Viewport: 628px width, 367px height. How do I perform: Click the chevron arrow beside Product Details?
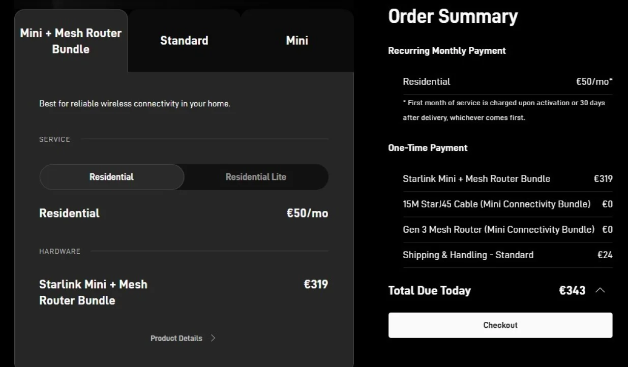click(213, 338)
